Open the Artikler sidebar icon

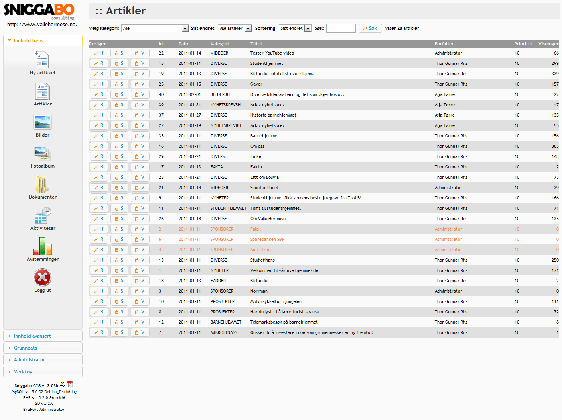coord(42,91)
